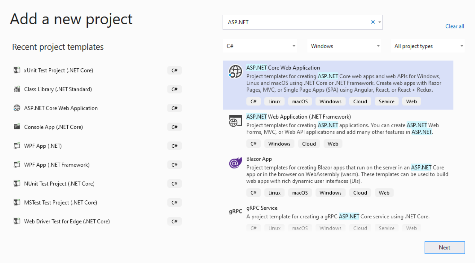Click the Class Library (.NET Standard) icon
Image resolution: width=475 pixels, height=263 pixels.
pyautogui.click(x=17, y=89)
